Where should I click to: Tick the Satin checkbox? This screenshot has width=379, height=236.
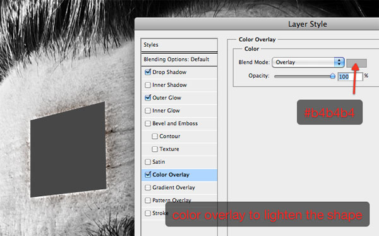148,162
